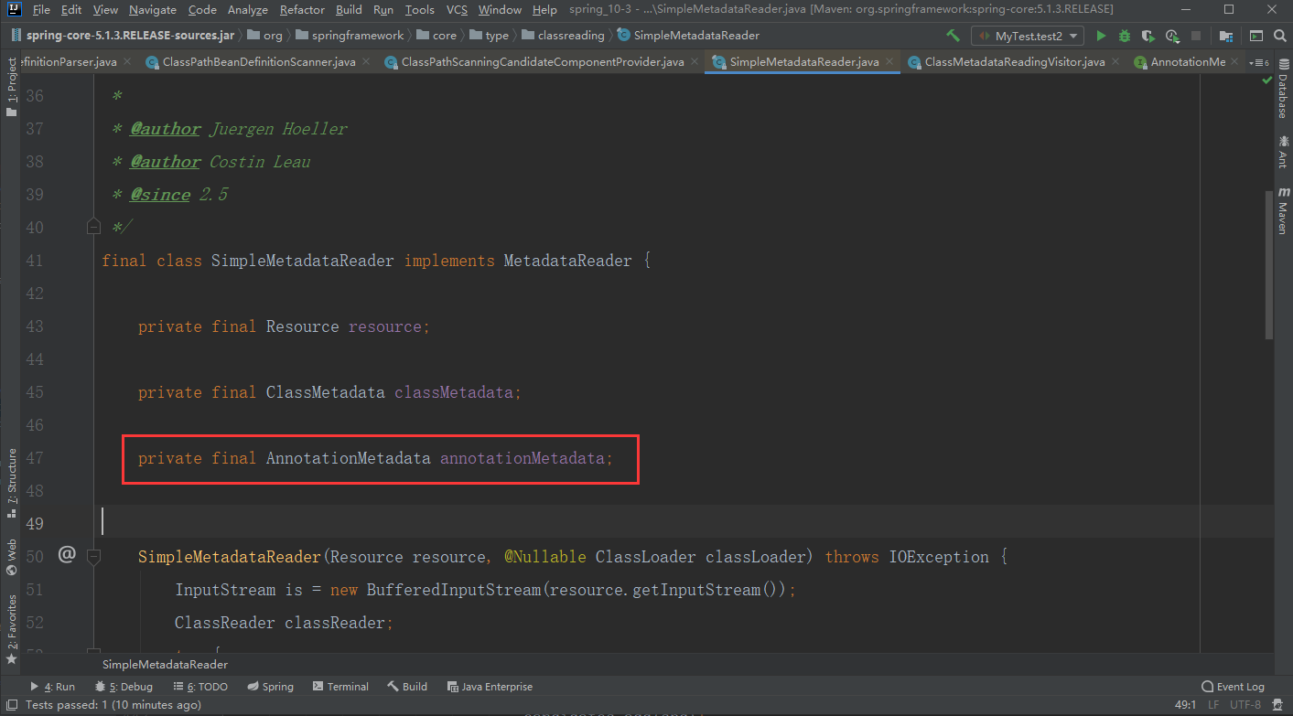Open the Edit menu

(71, 10)
